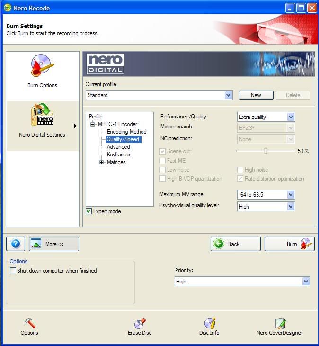
Task: Select Advanced in profile tree
Action: pyautogui.click(x=118, y=147)
